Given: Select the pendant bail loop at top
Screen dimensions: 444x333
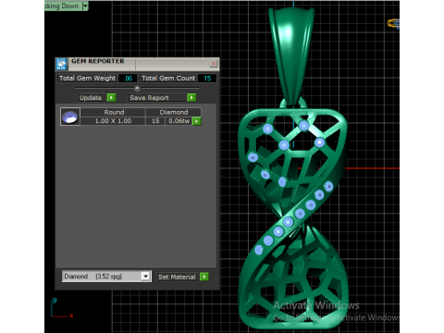Looking at the screenshot, I should [x=291, y=55].
